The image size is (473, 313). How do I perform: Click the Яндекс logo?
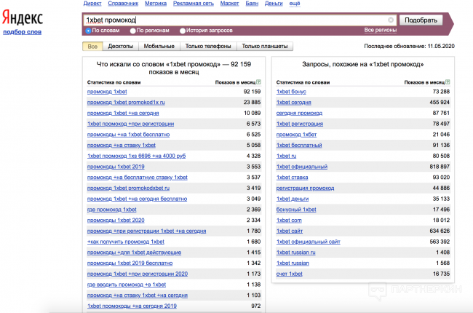tap(23, 17)
